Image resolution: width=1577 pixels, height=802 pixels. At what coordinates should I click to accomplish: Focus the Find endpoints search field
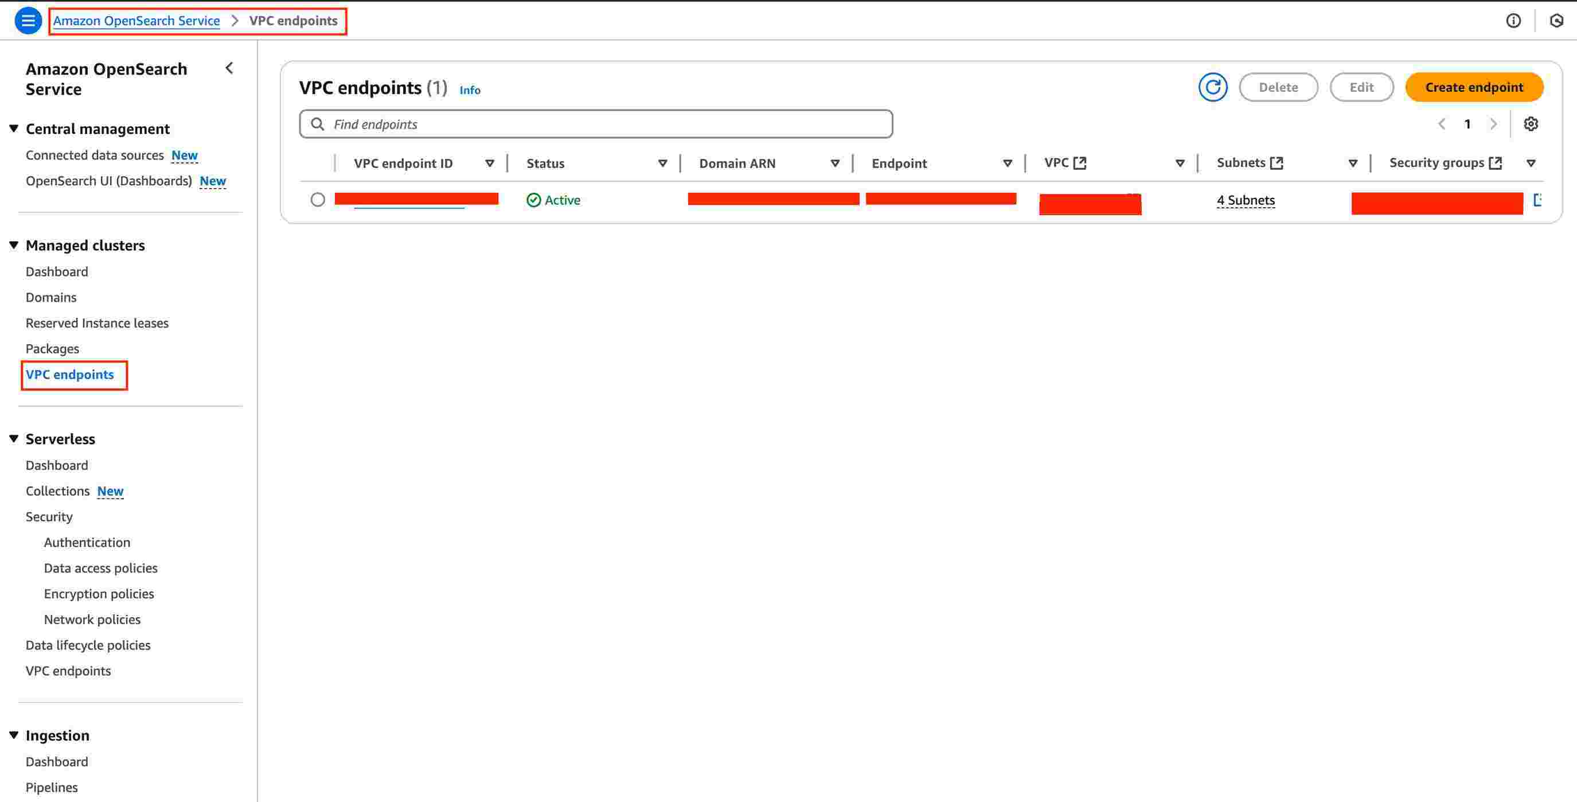click(596, 124)
